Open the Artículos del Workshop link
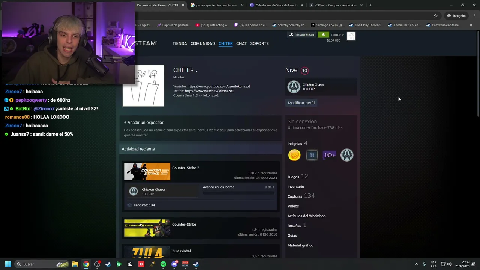Image resolution: width=480 pixels, height=270 pixels. [x=307, y=216]
